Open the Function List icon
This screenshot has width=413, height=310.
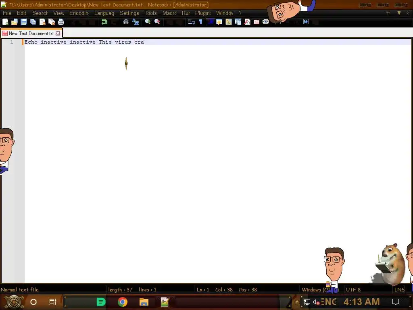pos(247,22)
